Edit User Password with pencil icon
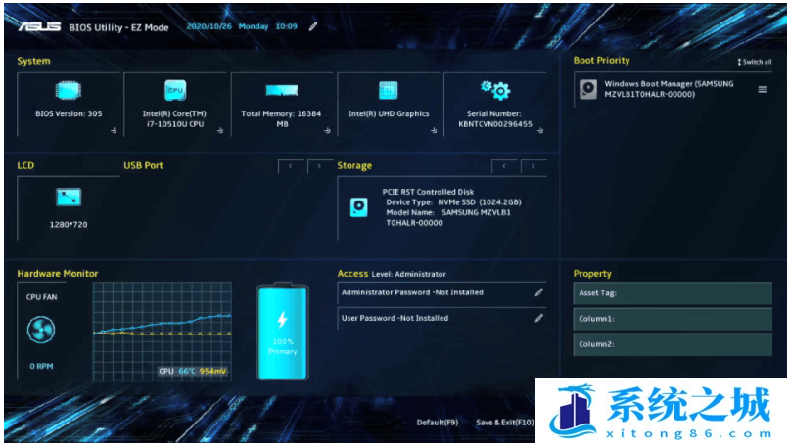Image resolution: width=790 pixels, height=446 pixels. 538,318
